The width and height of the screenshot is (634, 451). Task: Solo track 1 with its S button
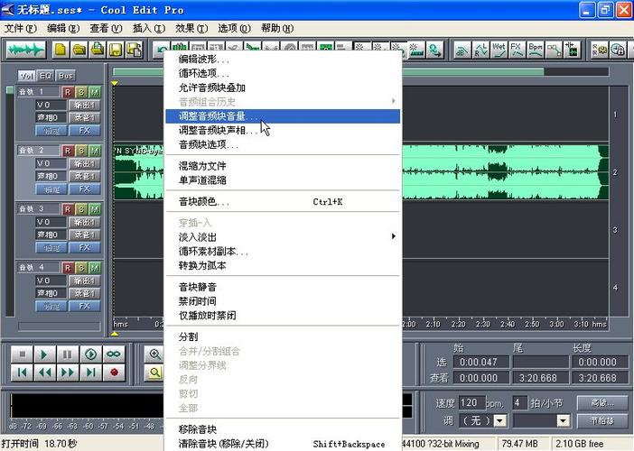click(81, 92)
